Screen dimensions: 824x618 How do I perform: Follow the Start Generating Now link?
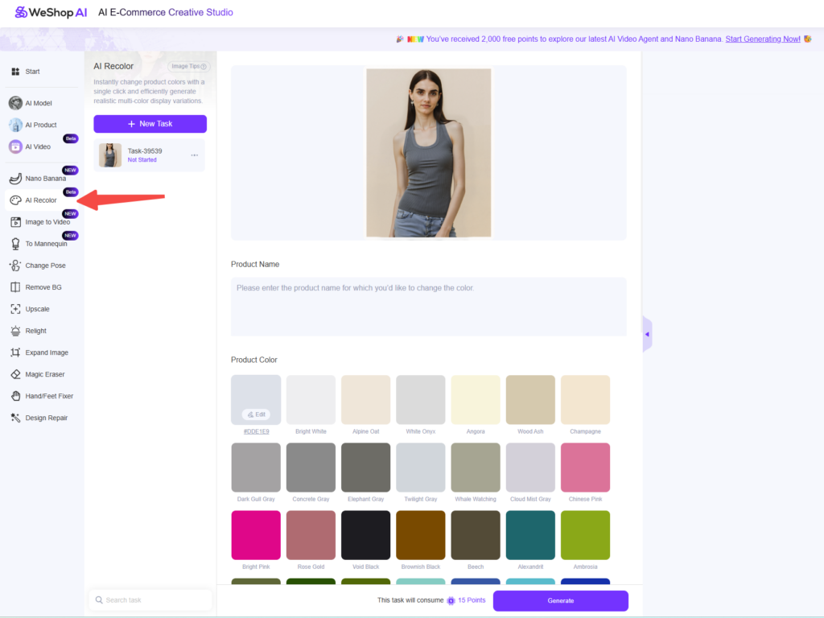point(763,39)
